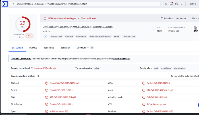Click the 29/61 detection score circle
Image resolution: width=199 pixels, height=115 pixels.
(23, 24)
